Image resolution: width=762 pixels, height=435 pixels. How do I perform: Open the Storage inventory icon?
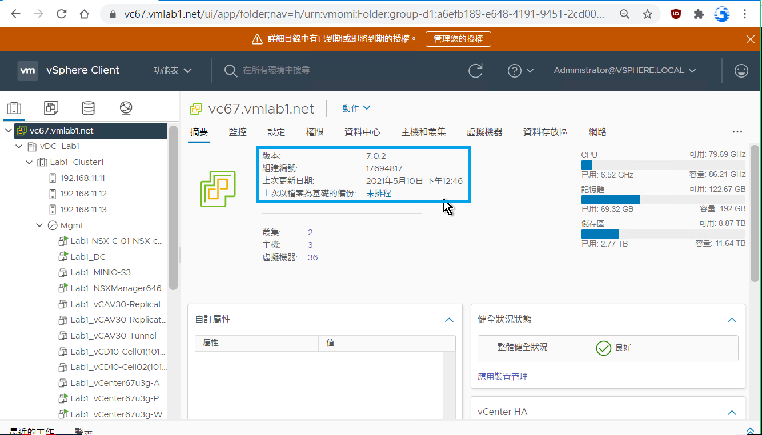[x=88, y=108]
